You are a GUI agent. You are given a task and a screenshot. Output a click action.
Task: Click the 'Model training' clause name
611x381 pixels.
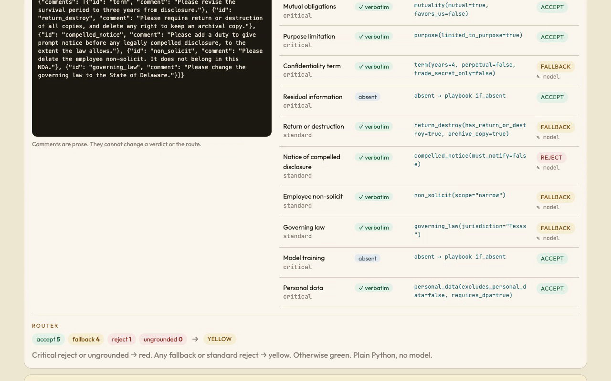pyautogui.click(x=304, y=258)
